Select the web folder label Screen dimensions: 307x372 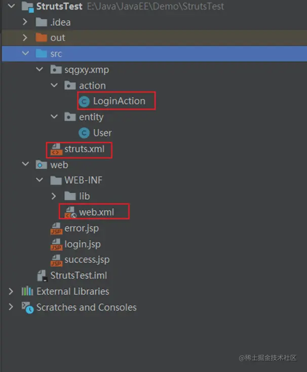pyautogui.click(x=59, y=165)
